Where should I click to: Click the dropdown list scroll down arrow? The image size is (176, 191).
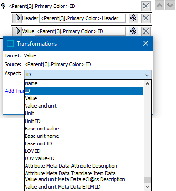(147, 186)
